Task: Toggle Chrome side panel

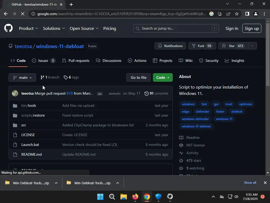Action: point(247,14)
